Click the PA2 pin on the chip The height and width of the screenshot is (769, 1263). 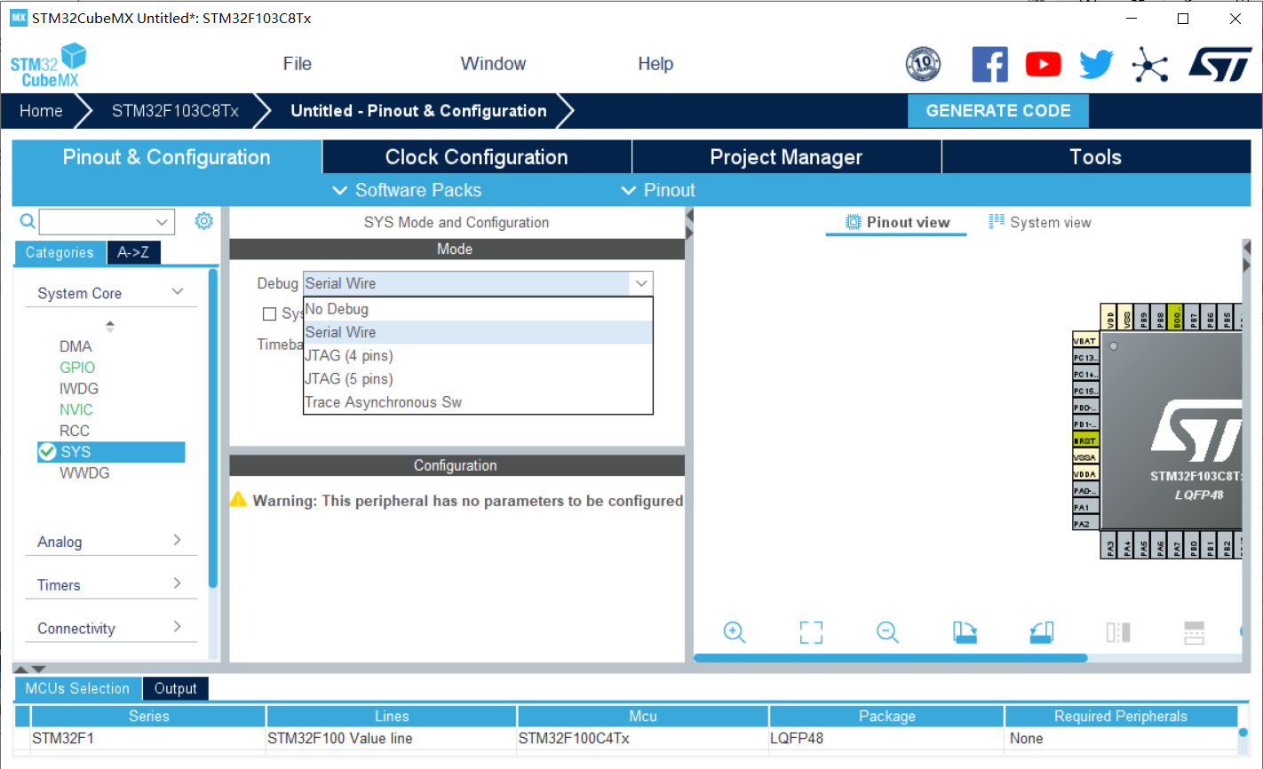coord(1085,524)
